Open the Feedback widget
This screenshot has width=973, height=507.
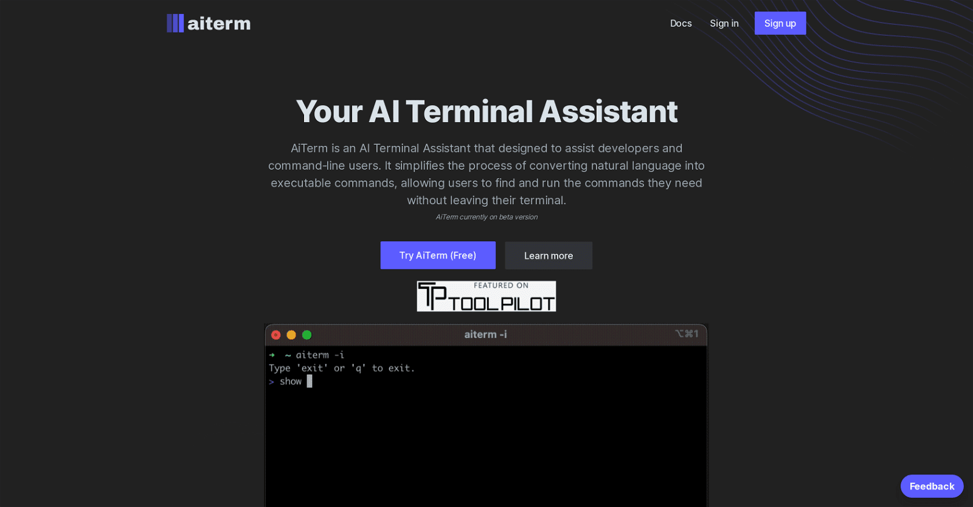932,486
